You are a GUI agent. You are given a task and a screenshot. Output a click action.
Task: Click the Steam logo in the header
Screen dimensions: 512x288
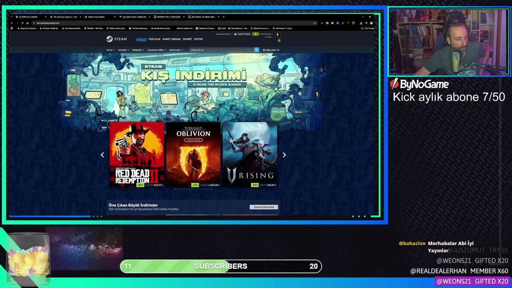click(x=116, y=39)
